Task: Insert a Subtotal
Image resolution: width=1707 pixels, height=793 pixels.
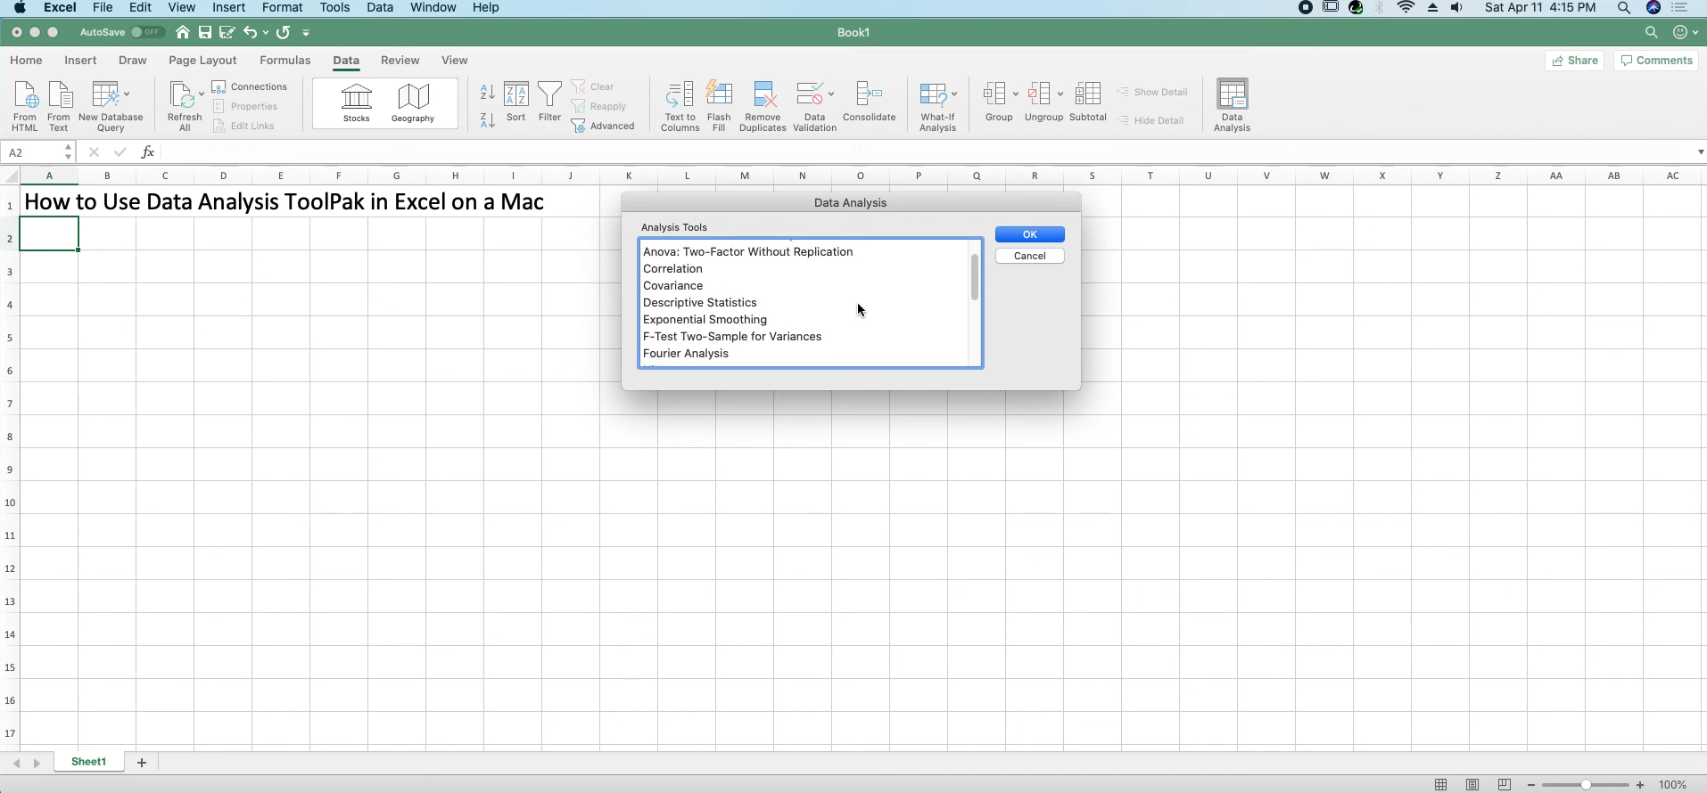Action: click(x=1088, y=102)
